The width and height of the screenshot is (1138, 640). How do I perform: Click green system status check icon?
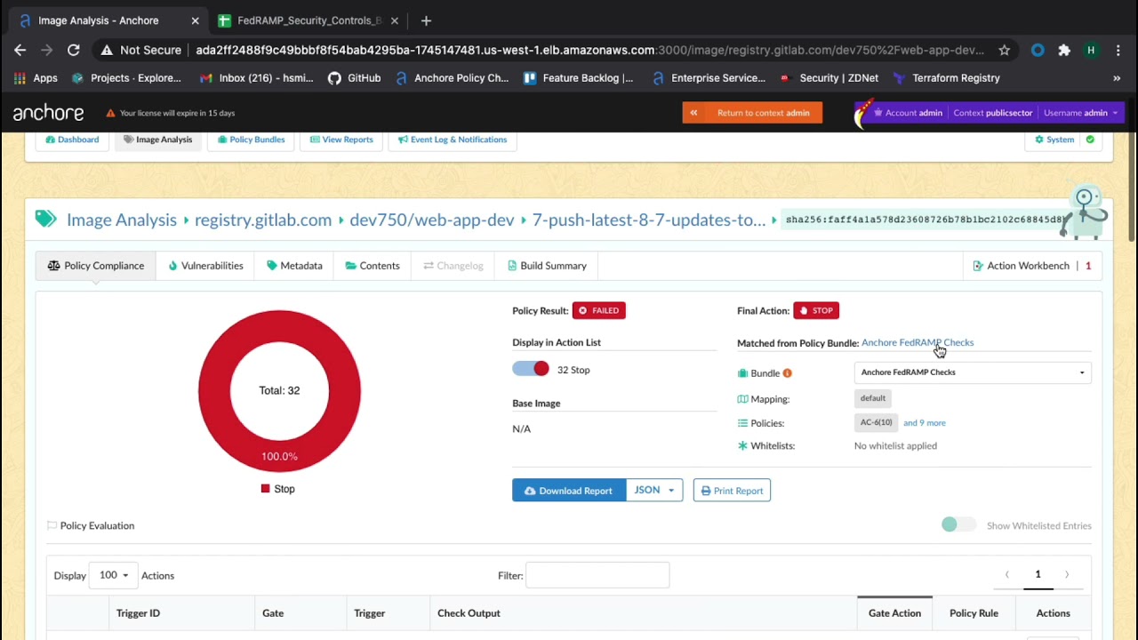[1090, 140]
